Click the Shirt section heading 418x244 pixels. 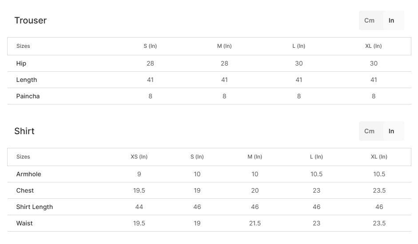(x=24, y=131)
